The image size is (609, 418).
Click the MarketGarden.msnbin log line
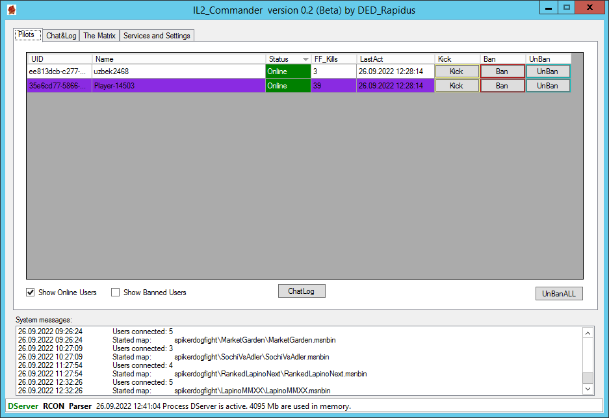coord(177,340)
